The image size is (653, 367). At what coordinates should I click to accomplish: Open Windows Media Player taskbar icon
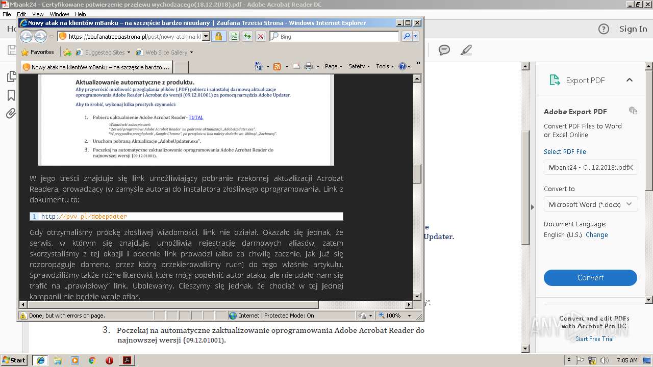(75, 360)
